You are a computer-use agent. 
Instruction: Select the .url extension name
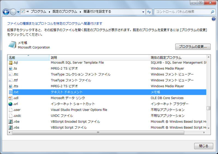(x=16, y=104)
